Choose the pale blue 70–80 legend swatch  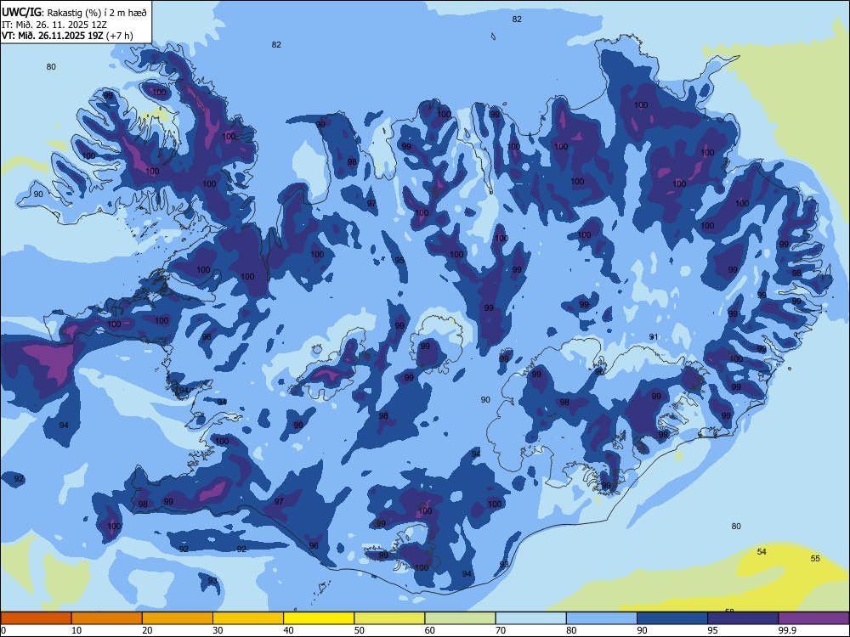(x=530, y=618)
